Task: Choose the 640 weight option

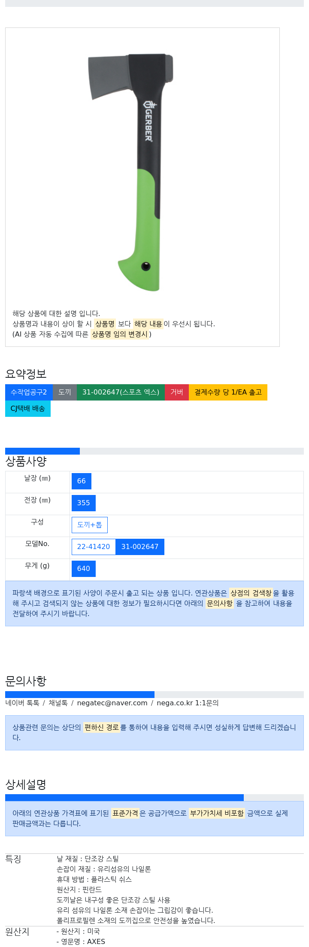Action: tap(84, 569)
